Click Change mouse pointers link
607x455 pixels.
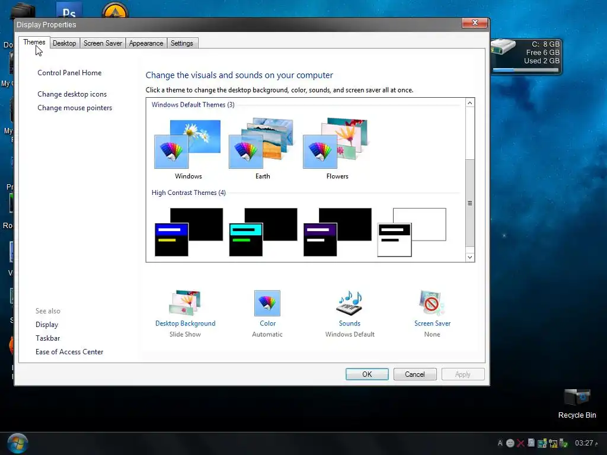[75, 108]
